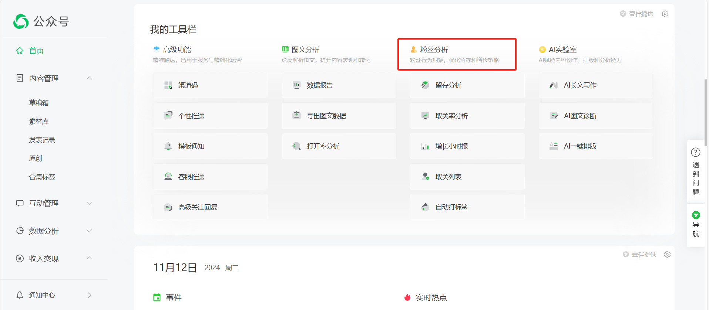
Task: Open the 数据报告 tool
Action: point(339,85)
